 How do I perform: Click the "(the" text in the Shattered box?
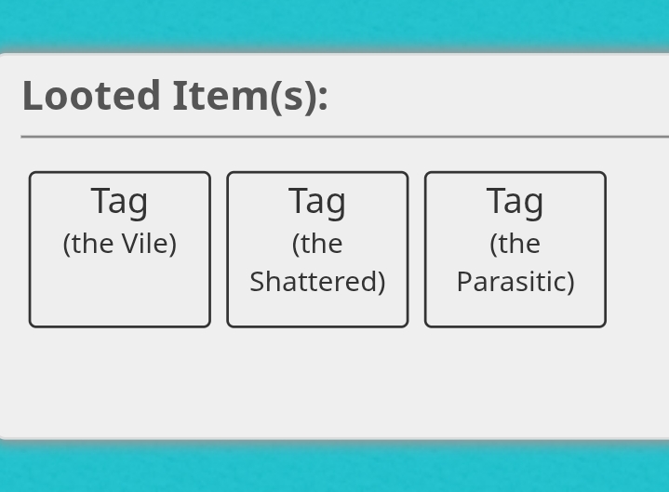tap(317, 244)
